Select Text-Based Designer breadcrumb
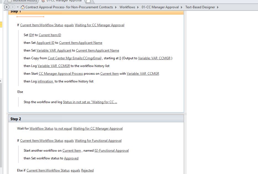This screenshot has width=258, height=174. [x=200, y=7]
